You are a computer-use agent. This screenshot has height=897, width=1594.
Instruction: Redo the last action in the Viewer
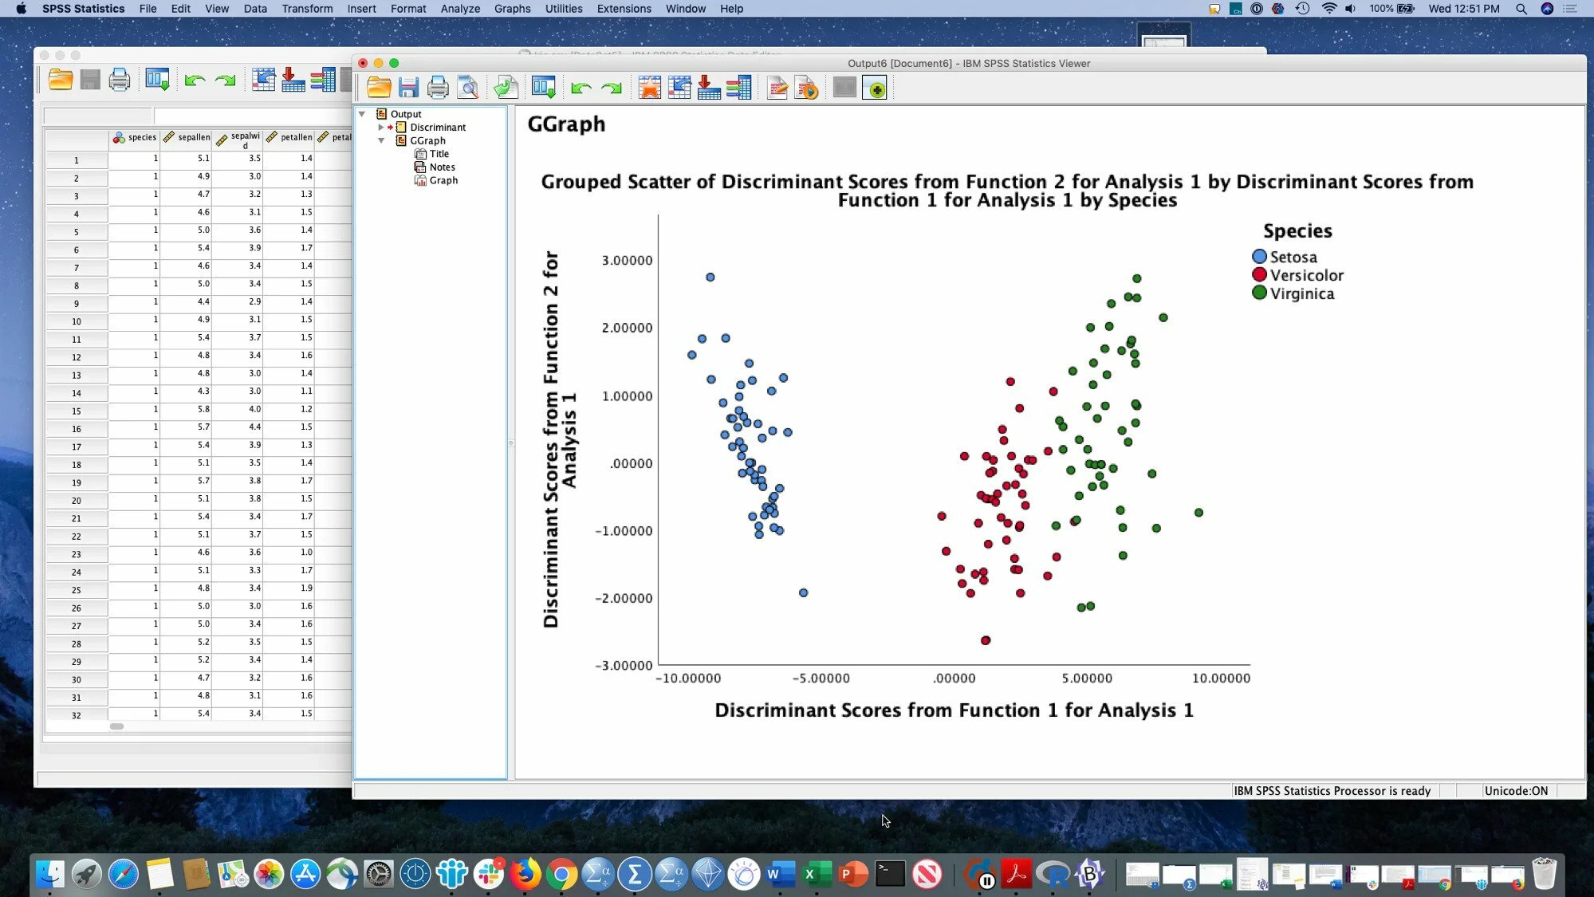(611, 88)
